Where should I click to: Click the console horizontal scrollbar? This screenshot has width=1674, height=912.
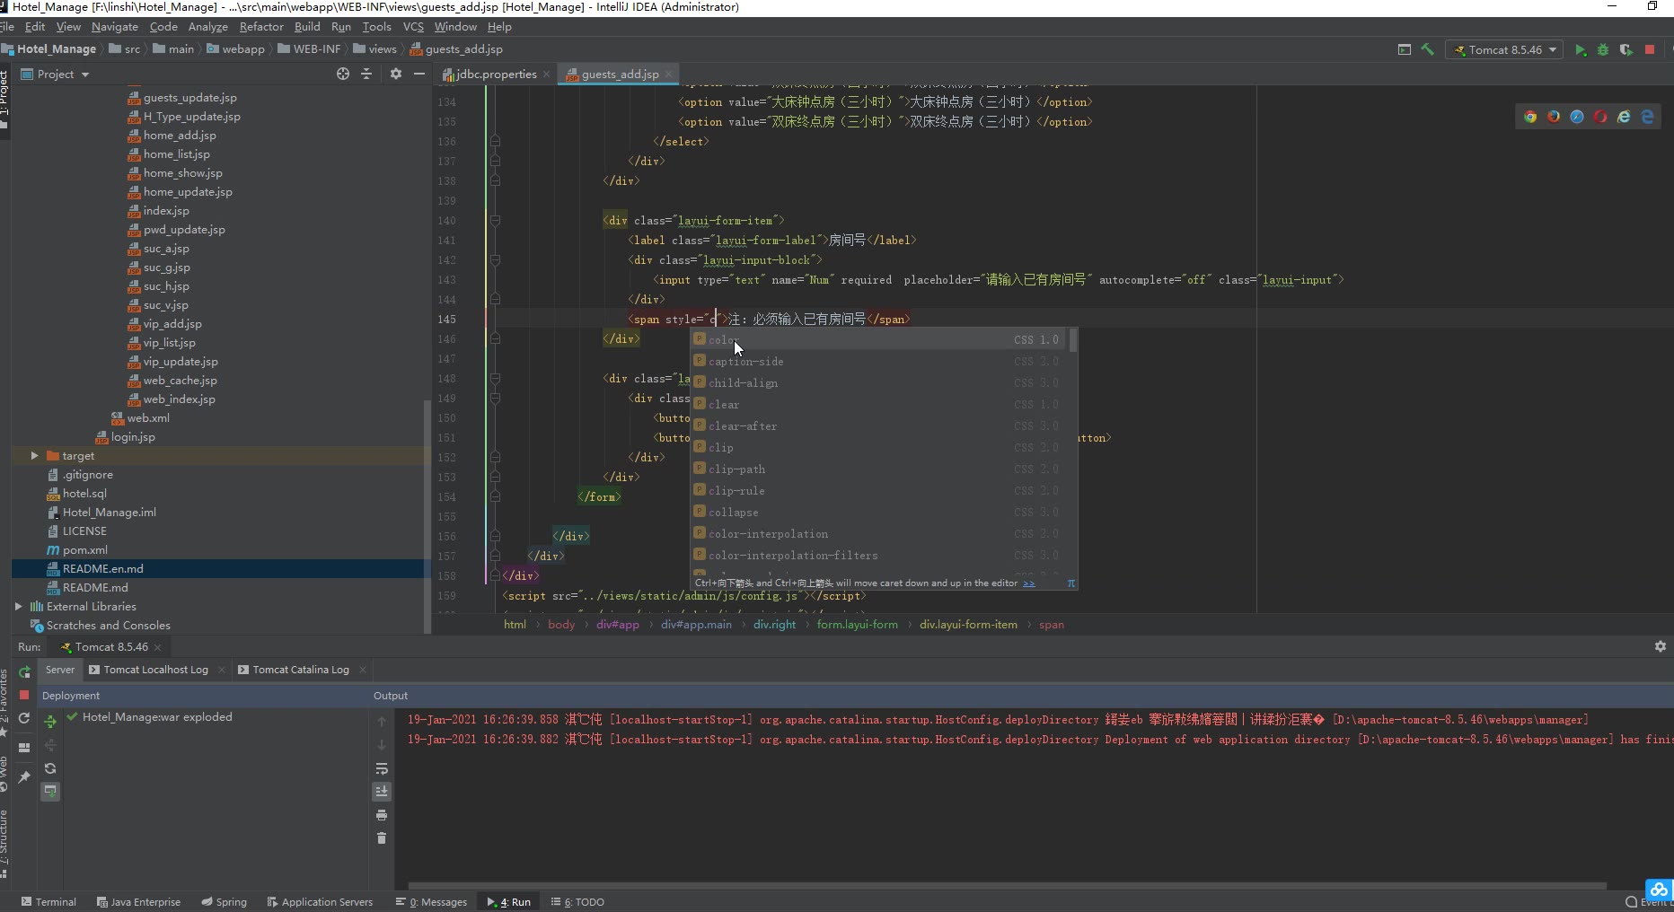pos(1007,886)
